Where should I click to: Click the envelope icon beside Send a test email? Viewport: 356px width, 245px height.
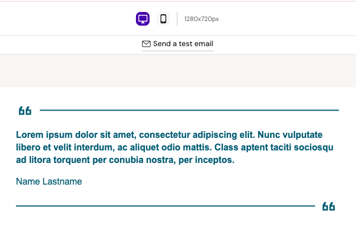[x=146, y=44]
